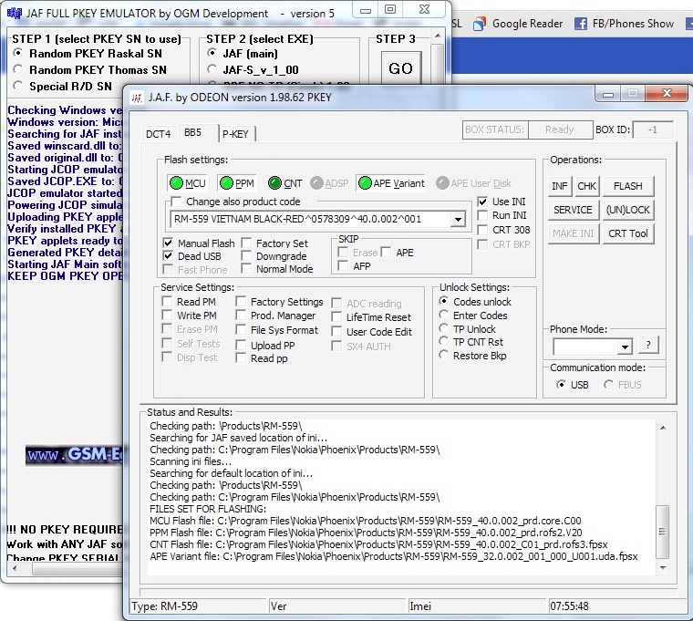Select the Codes unlock radio button
This screenshot has height=621, width=693.
coord(444,301)
